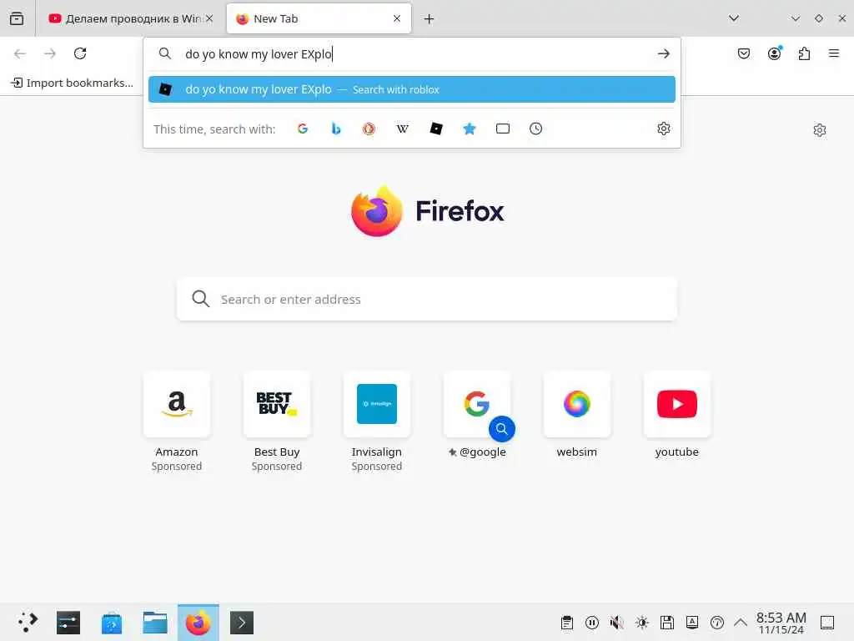The height and width of the screenshot is (641, 854).
Task: Open Firefox View icon in tab bar
Action: click(x=17, y=18)
